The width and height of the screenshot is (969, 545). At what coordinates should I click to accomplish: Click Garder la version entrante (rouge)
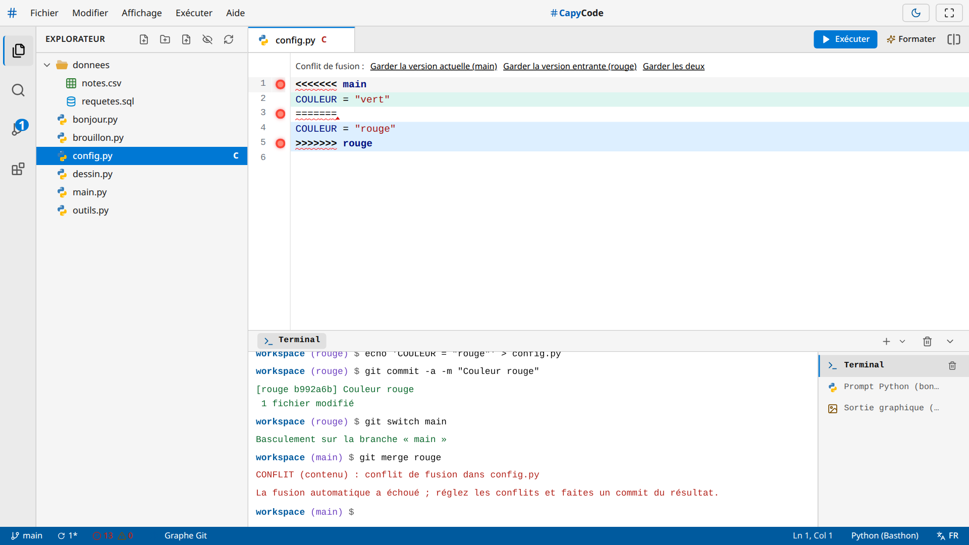click(x=570, y=66)
